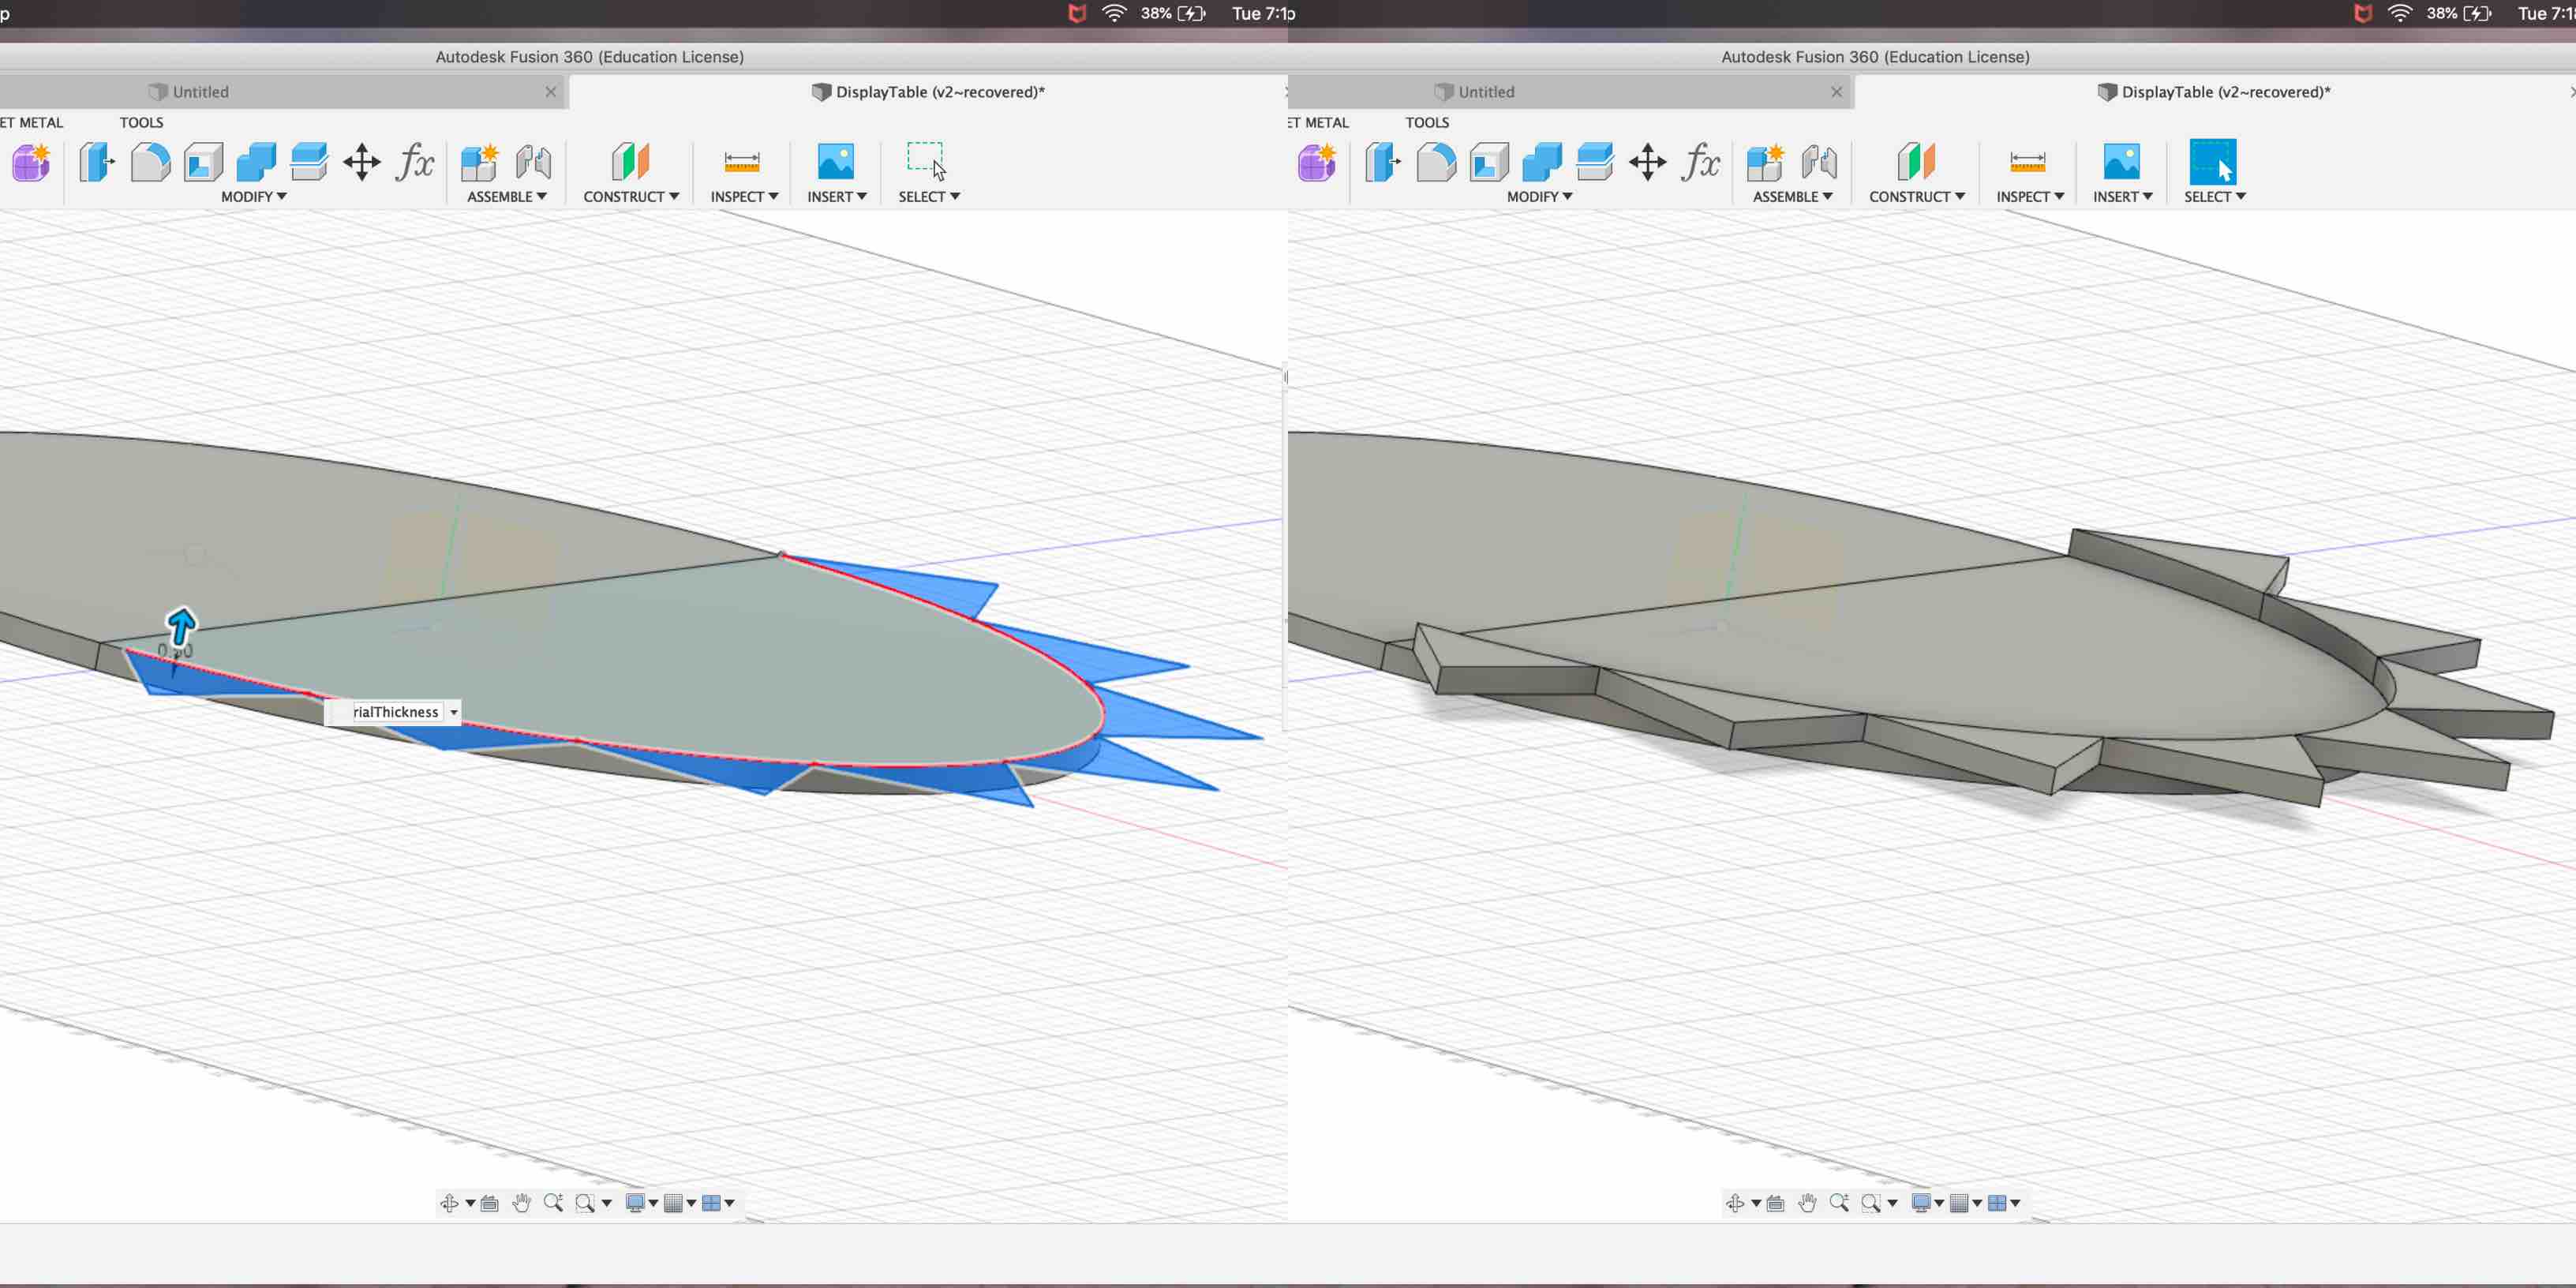Select the Select tool icon right panel
The width and height of the screenshot is (2576, 1288).
(2213, 161)
